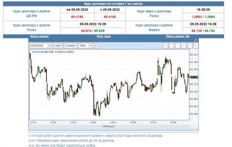This screenshot has width=232, height=147.
Task: Open the Курсы валют ЦБ link
Action: [x=178, y=36]
